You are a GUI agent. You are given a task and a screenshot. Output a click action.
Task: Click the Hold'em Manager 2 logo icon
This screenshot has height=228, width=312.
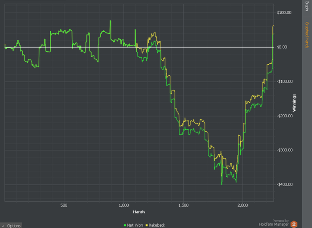(294, 224)
